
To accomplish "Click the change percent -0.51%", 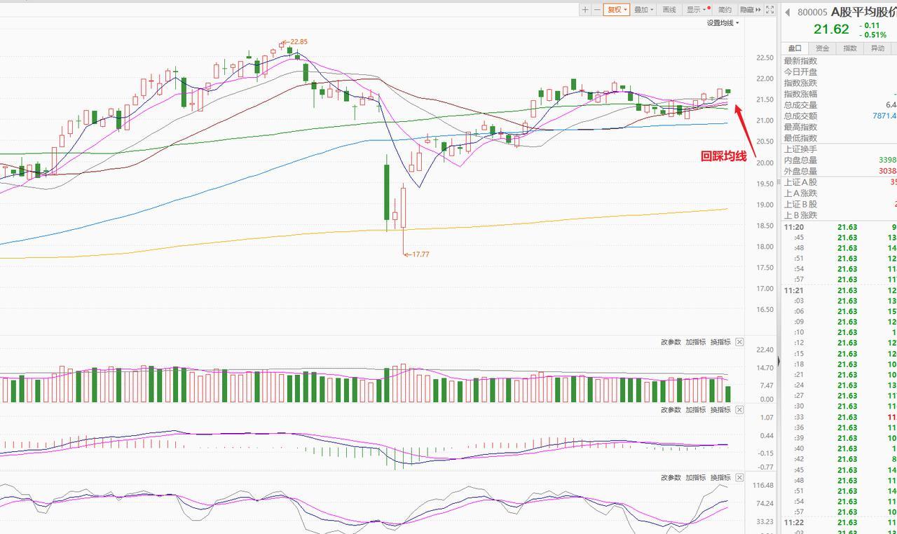I will pyautogui.click(x=872, y=35).
